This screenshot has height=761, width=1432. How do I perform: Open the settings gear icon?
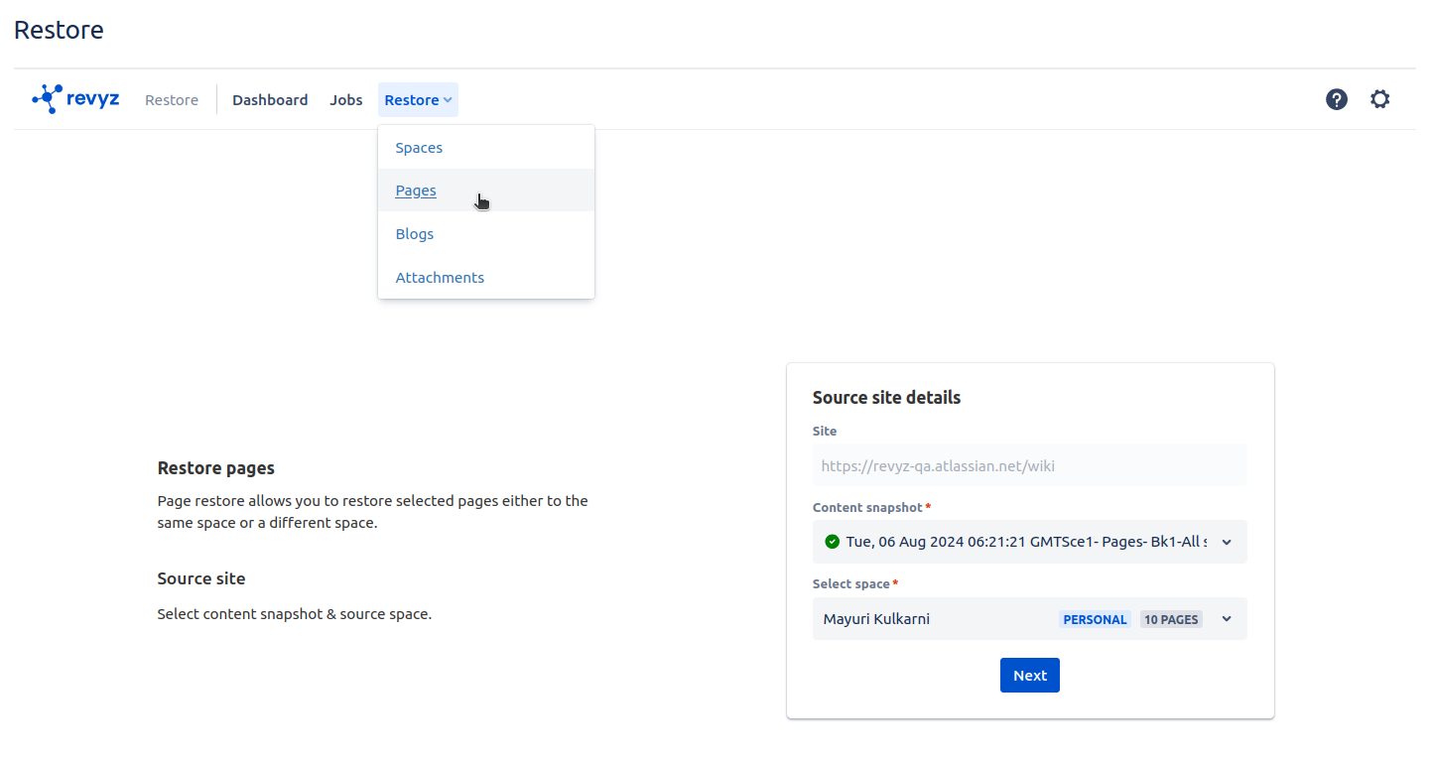[x=1379, y=99]
